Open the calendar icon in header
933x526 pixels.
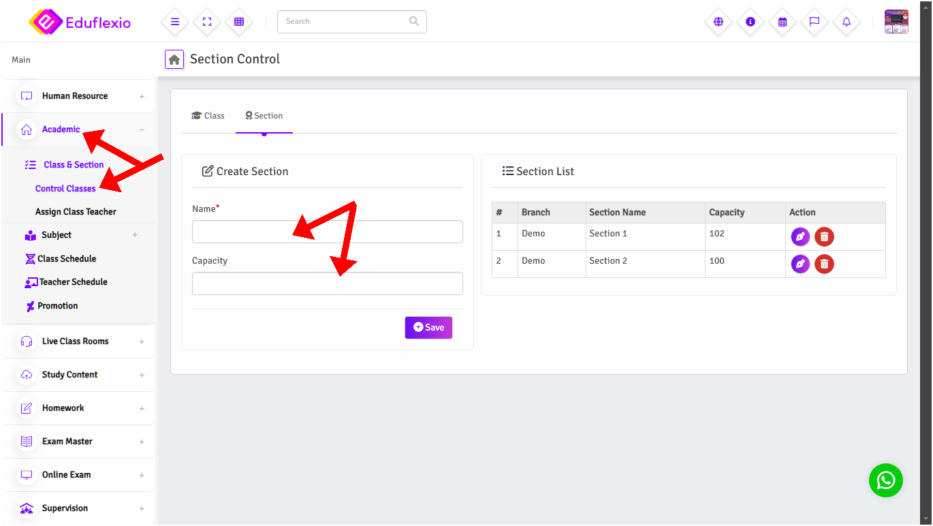782,22
